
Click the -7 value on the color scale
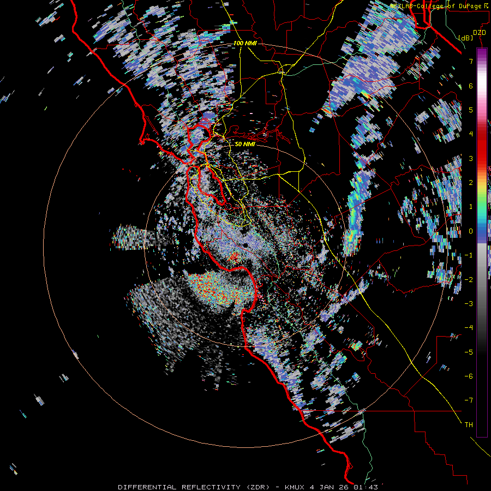tap(469, 400)
